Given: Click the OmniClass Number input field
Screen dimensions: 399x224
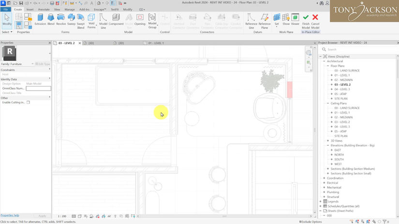Looking at the screenshot, I should pos(38,88).
